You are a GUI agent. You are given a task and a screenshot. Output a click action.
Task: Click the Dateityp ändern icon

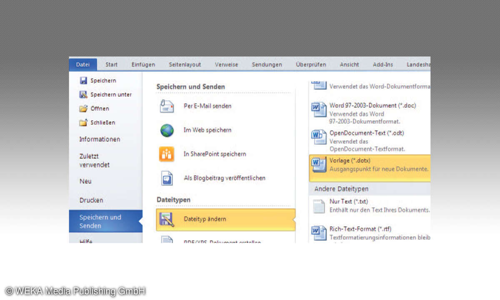(167, 219)
